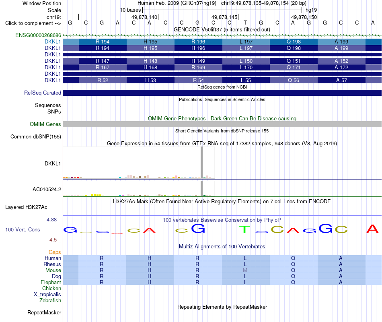The image size is (382, 322).
Task: Click the T base in sequence row
Action: (245, 23)
